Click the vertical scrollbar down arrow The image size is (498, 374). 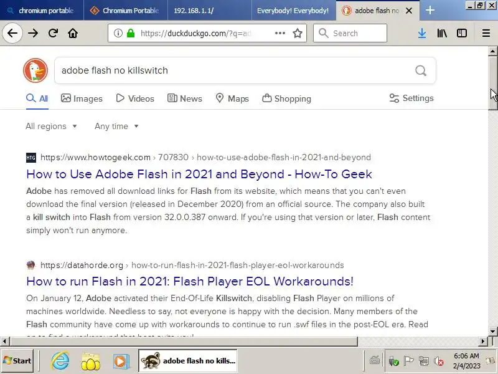pyautogui.click(x=492, y=332)
